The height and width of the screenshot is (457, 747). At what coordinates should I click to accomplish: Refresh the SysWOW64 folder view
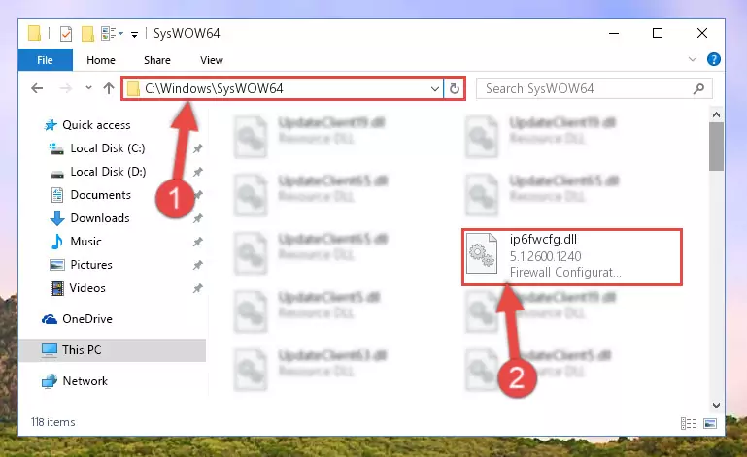pyautogui.click(x=455, y=88)
